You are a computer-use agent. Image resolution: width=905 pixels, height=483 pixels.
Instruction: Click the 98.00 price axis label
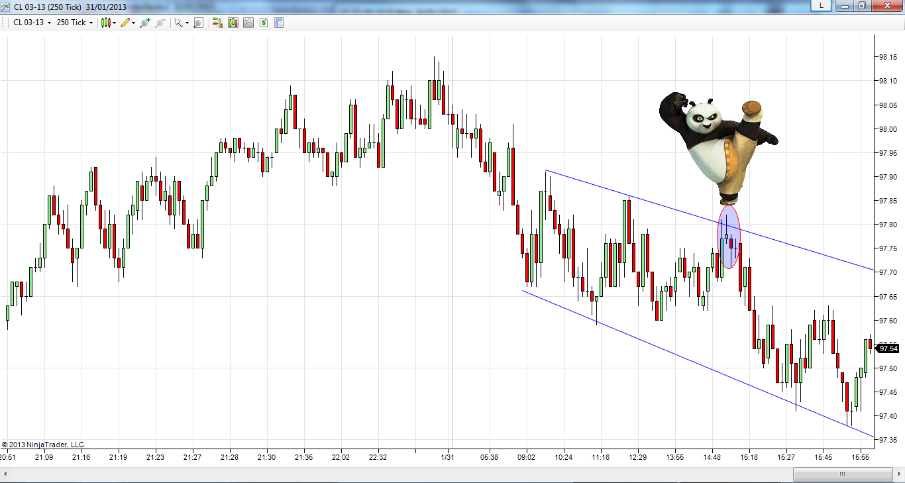point(888,129)
